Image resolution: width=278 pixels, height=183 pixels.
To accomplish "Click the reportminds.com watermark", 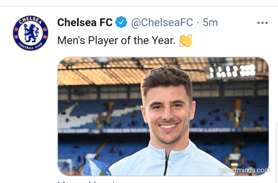I will coord(244,170).
